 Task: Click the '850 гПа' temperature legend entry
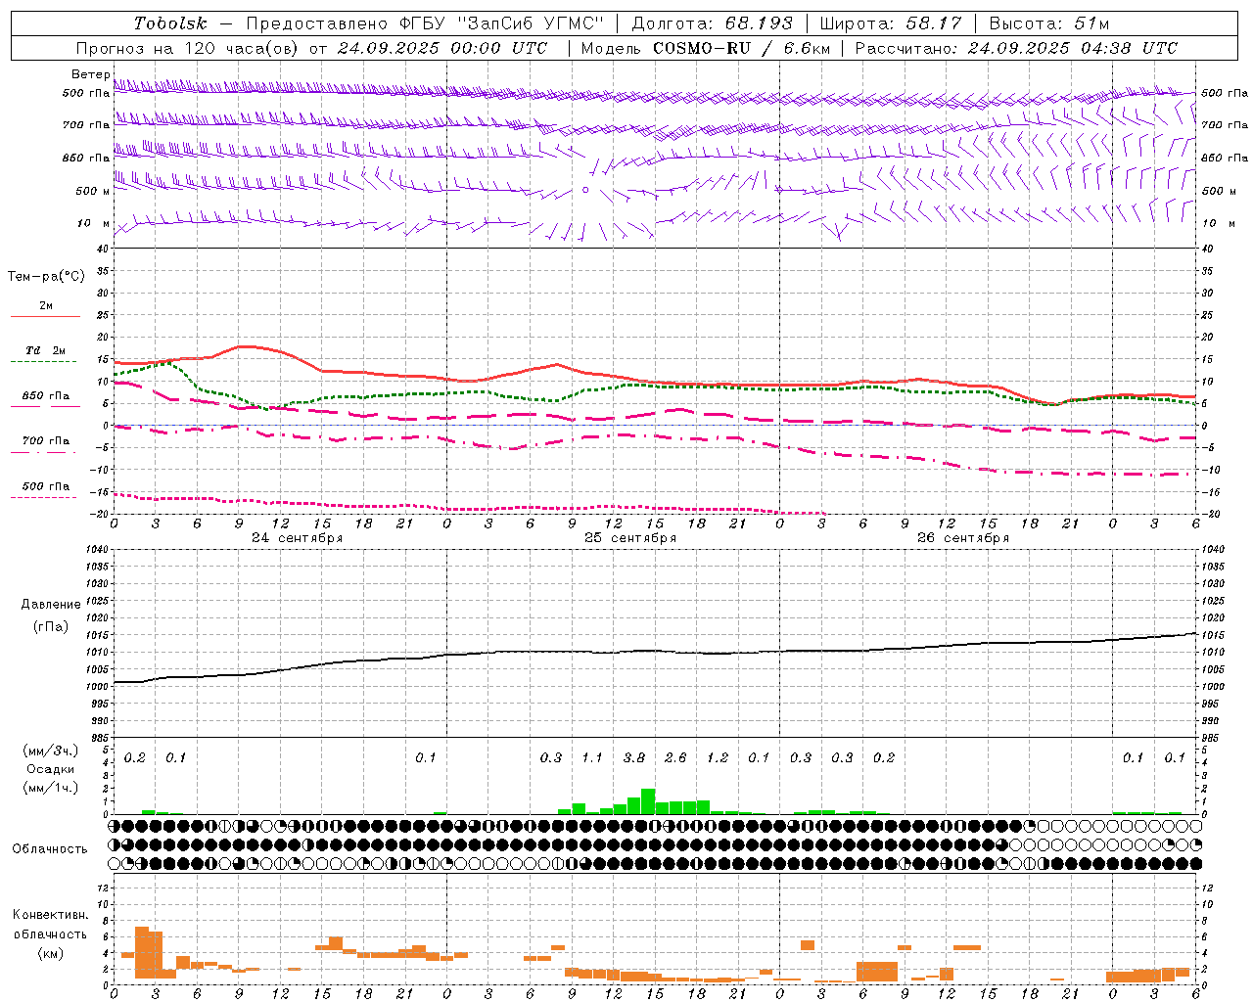pos(45,396)
